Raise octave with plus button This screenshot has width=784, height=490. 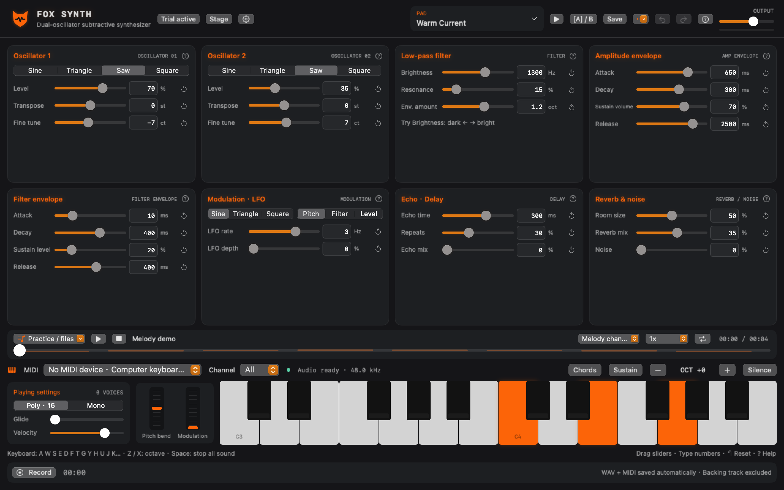[727, 370]
